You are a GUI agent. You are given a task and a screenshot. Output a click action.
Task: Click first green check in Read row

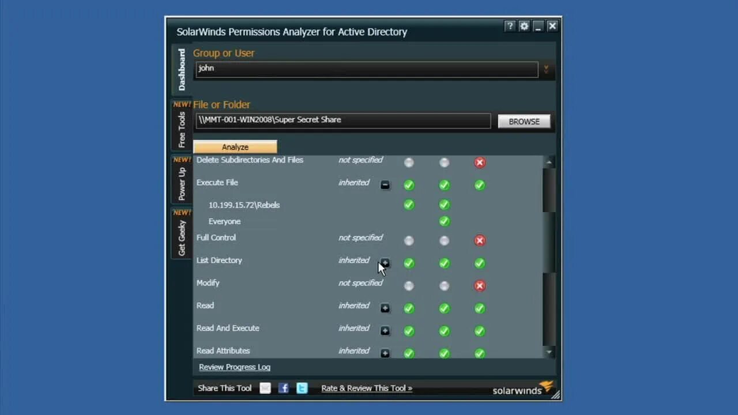[x=409, y=308]
